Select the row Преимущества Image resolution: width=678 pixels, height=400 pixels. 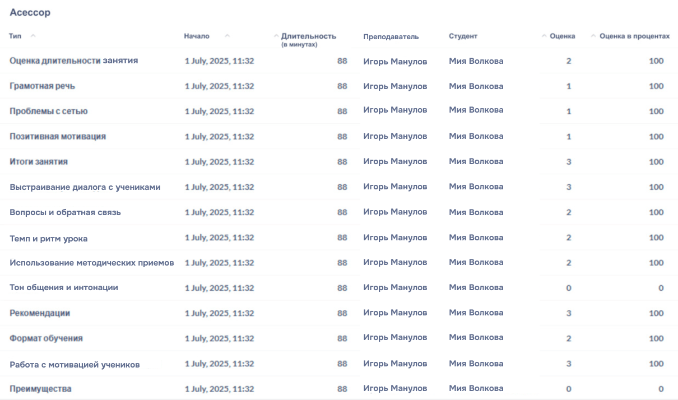(339, 388)
